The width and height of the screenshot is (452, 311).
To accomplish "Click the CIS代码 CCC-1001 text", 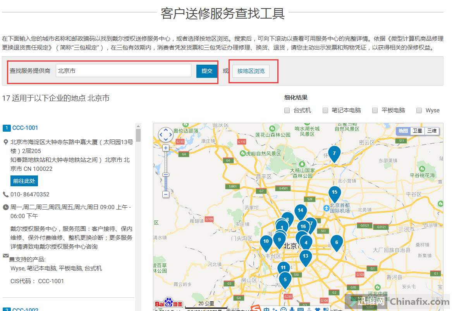I will [37, 281].
